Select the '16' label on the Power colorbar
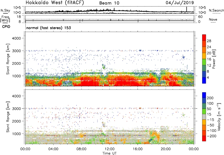This screenshot has width=224, height=155. click(209, 59)
